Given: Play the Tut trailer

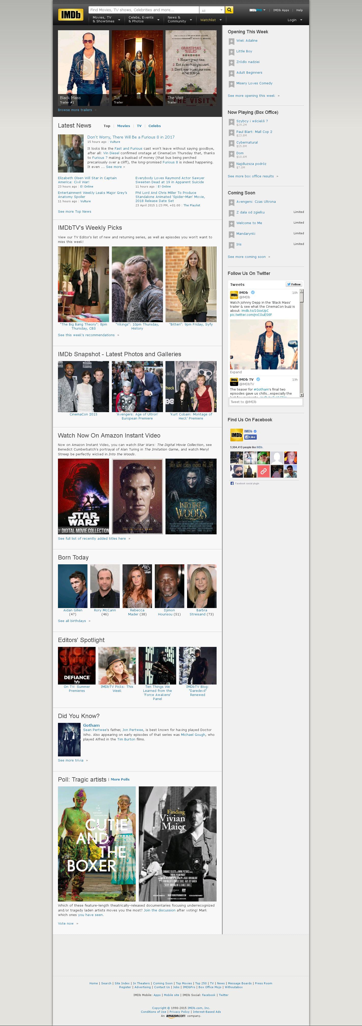Looking at the screenshot, I should coord(137,68).
